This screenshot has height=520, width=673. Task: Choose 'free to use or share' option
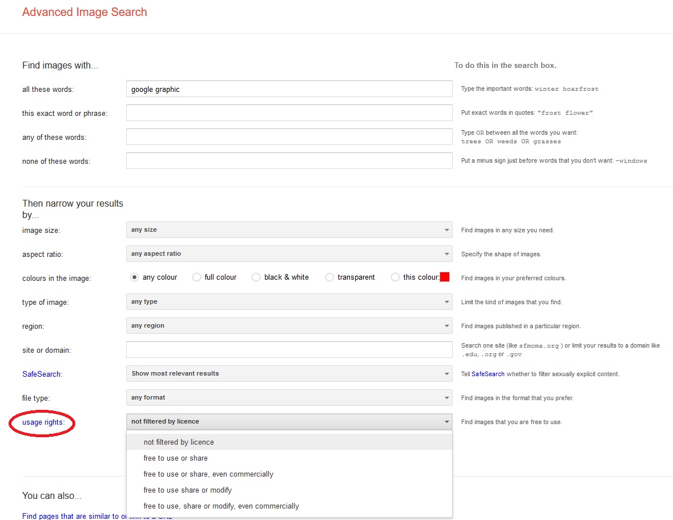coord(176,458)
